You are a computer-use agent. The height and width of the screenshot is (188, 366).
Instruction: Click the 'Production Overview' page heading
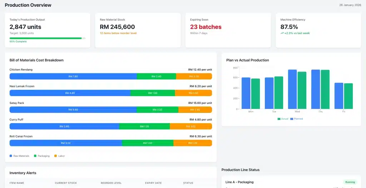28,5
